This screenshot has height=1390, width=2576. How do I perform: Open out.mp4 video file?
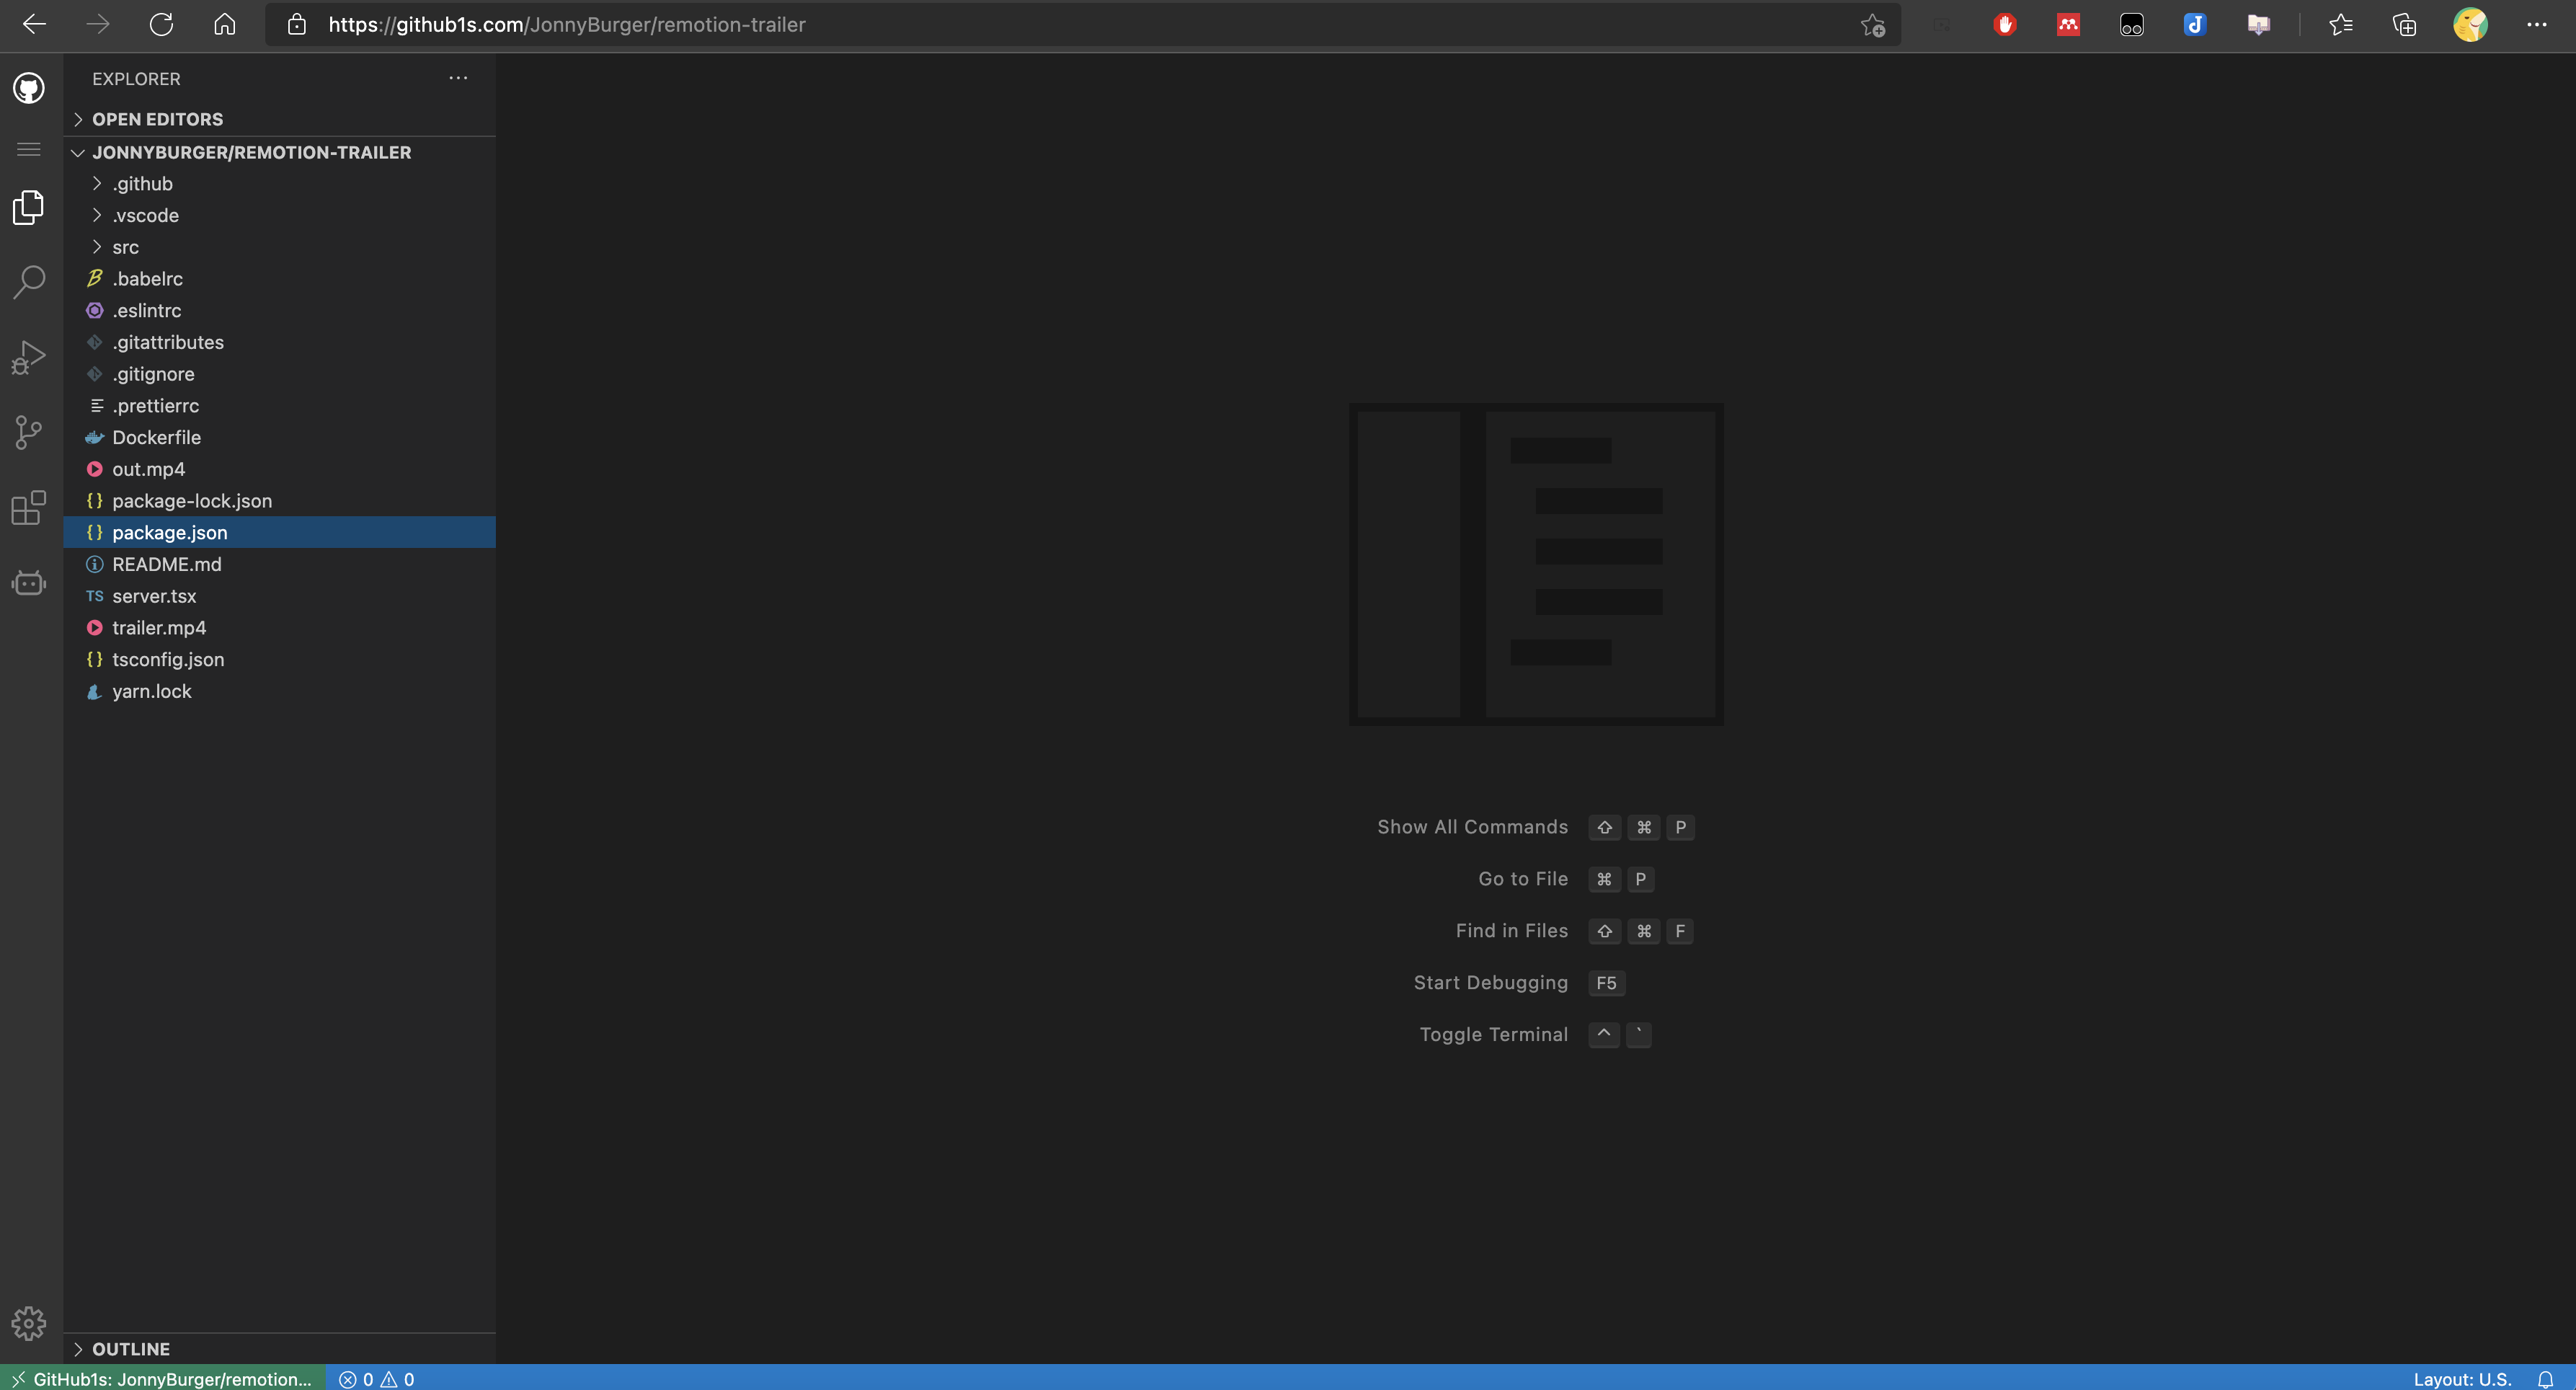tap(280, 469)
